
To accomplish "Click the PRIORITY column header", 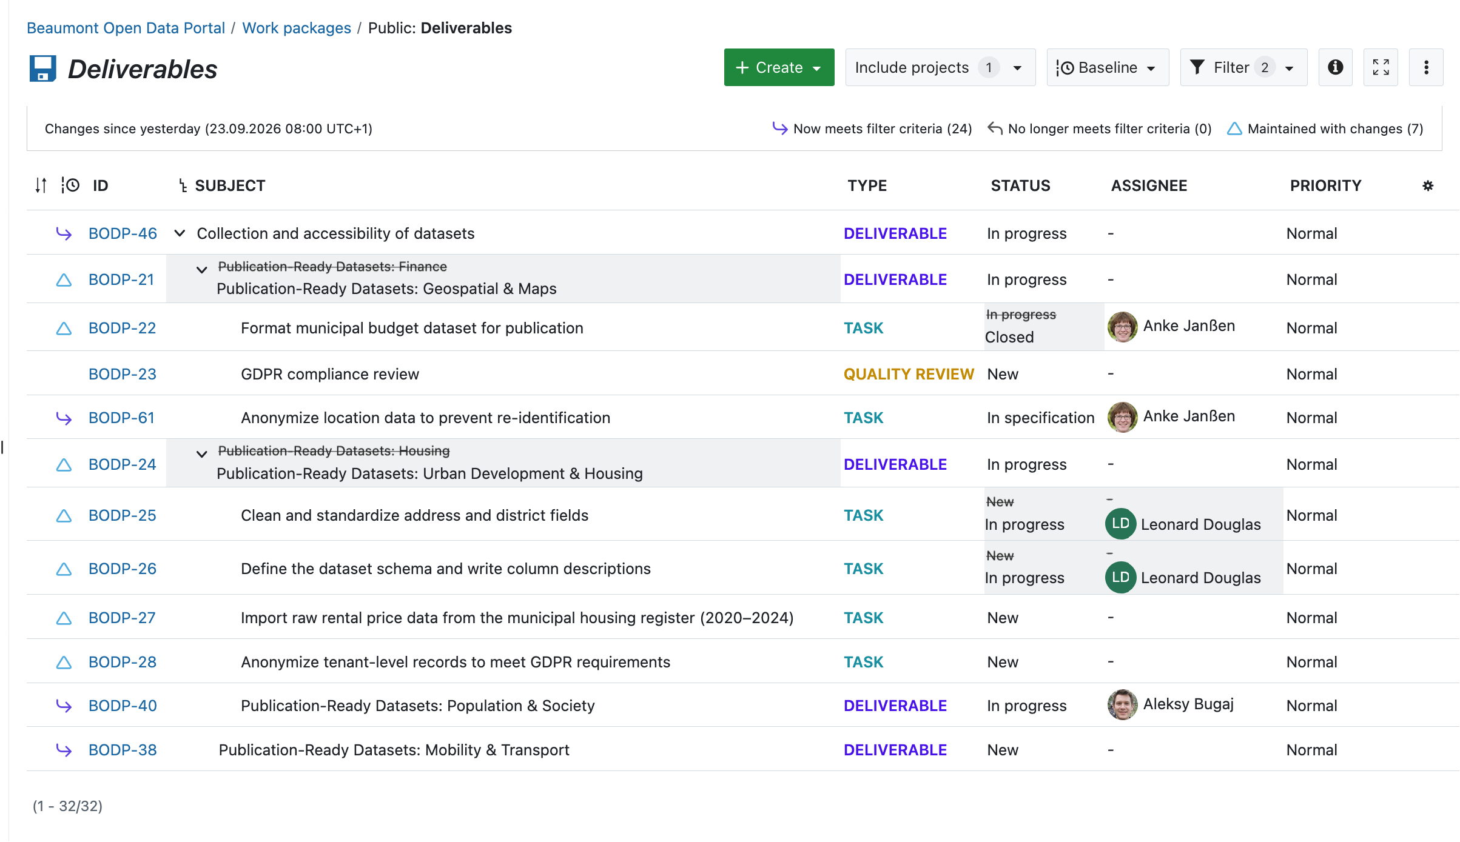I will [1325, 185].
